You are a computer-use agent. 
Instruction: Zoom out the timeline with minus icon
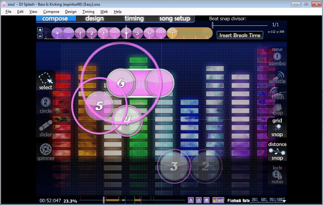(x=40, y=36)
